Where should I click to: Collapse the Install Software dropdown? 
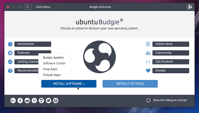point(69,84)
